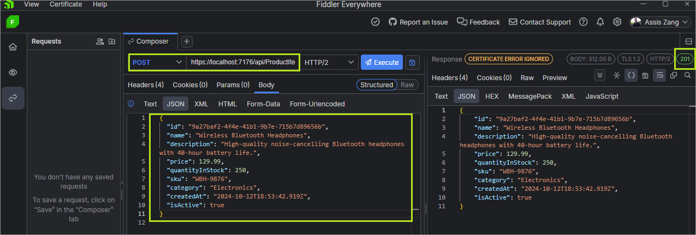Open settings gear icon
Screen dimensions: 696x235
pos(617,22)
